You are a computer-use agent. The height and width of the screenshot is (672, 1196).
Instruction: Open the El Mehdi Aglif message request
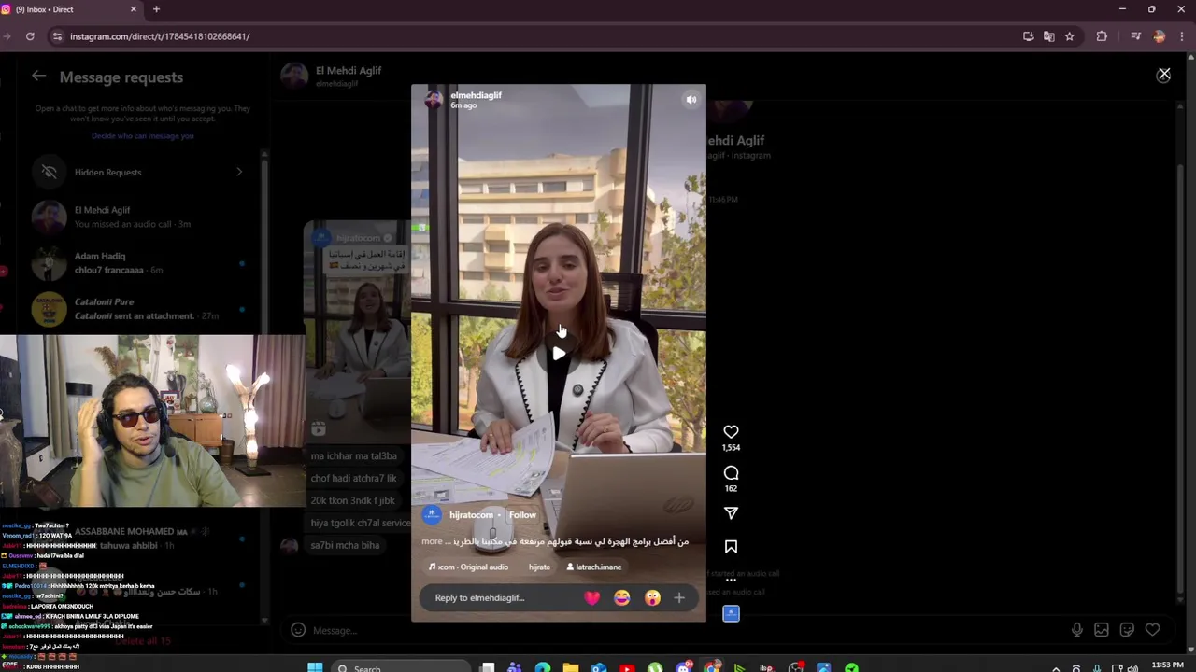click(x=140, y=217)
